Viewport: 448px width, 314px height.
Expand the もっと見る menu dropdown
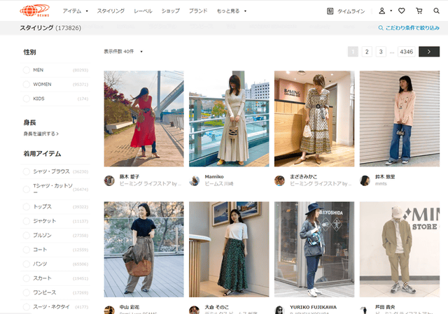click(x=232, y=11)
